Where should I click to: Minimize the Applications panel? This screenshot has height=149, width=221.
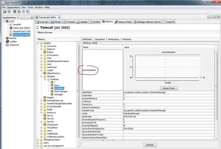coord(32,18)
